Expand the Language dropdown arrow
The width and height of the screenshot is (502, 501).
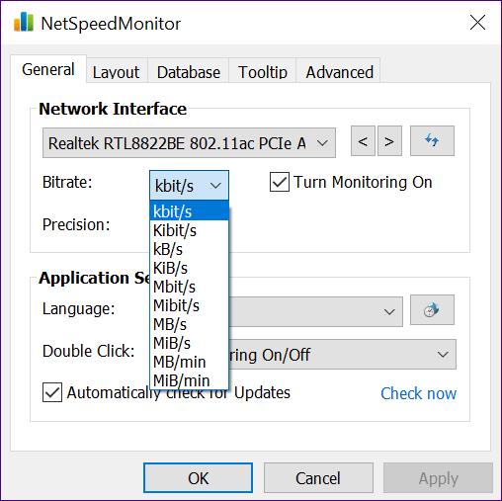(389, 311)
